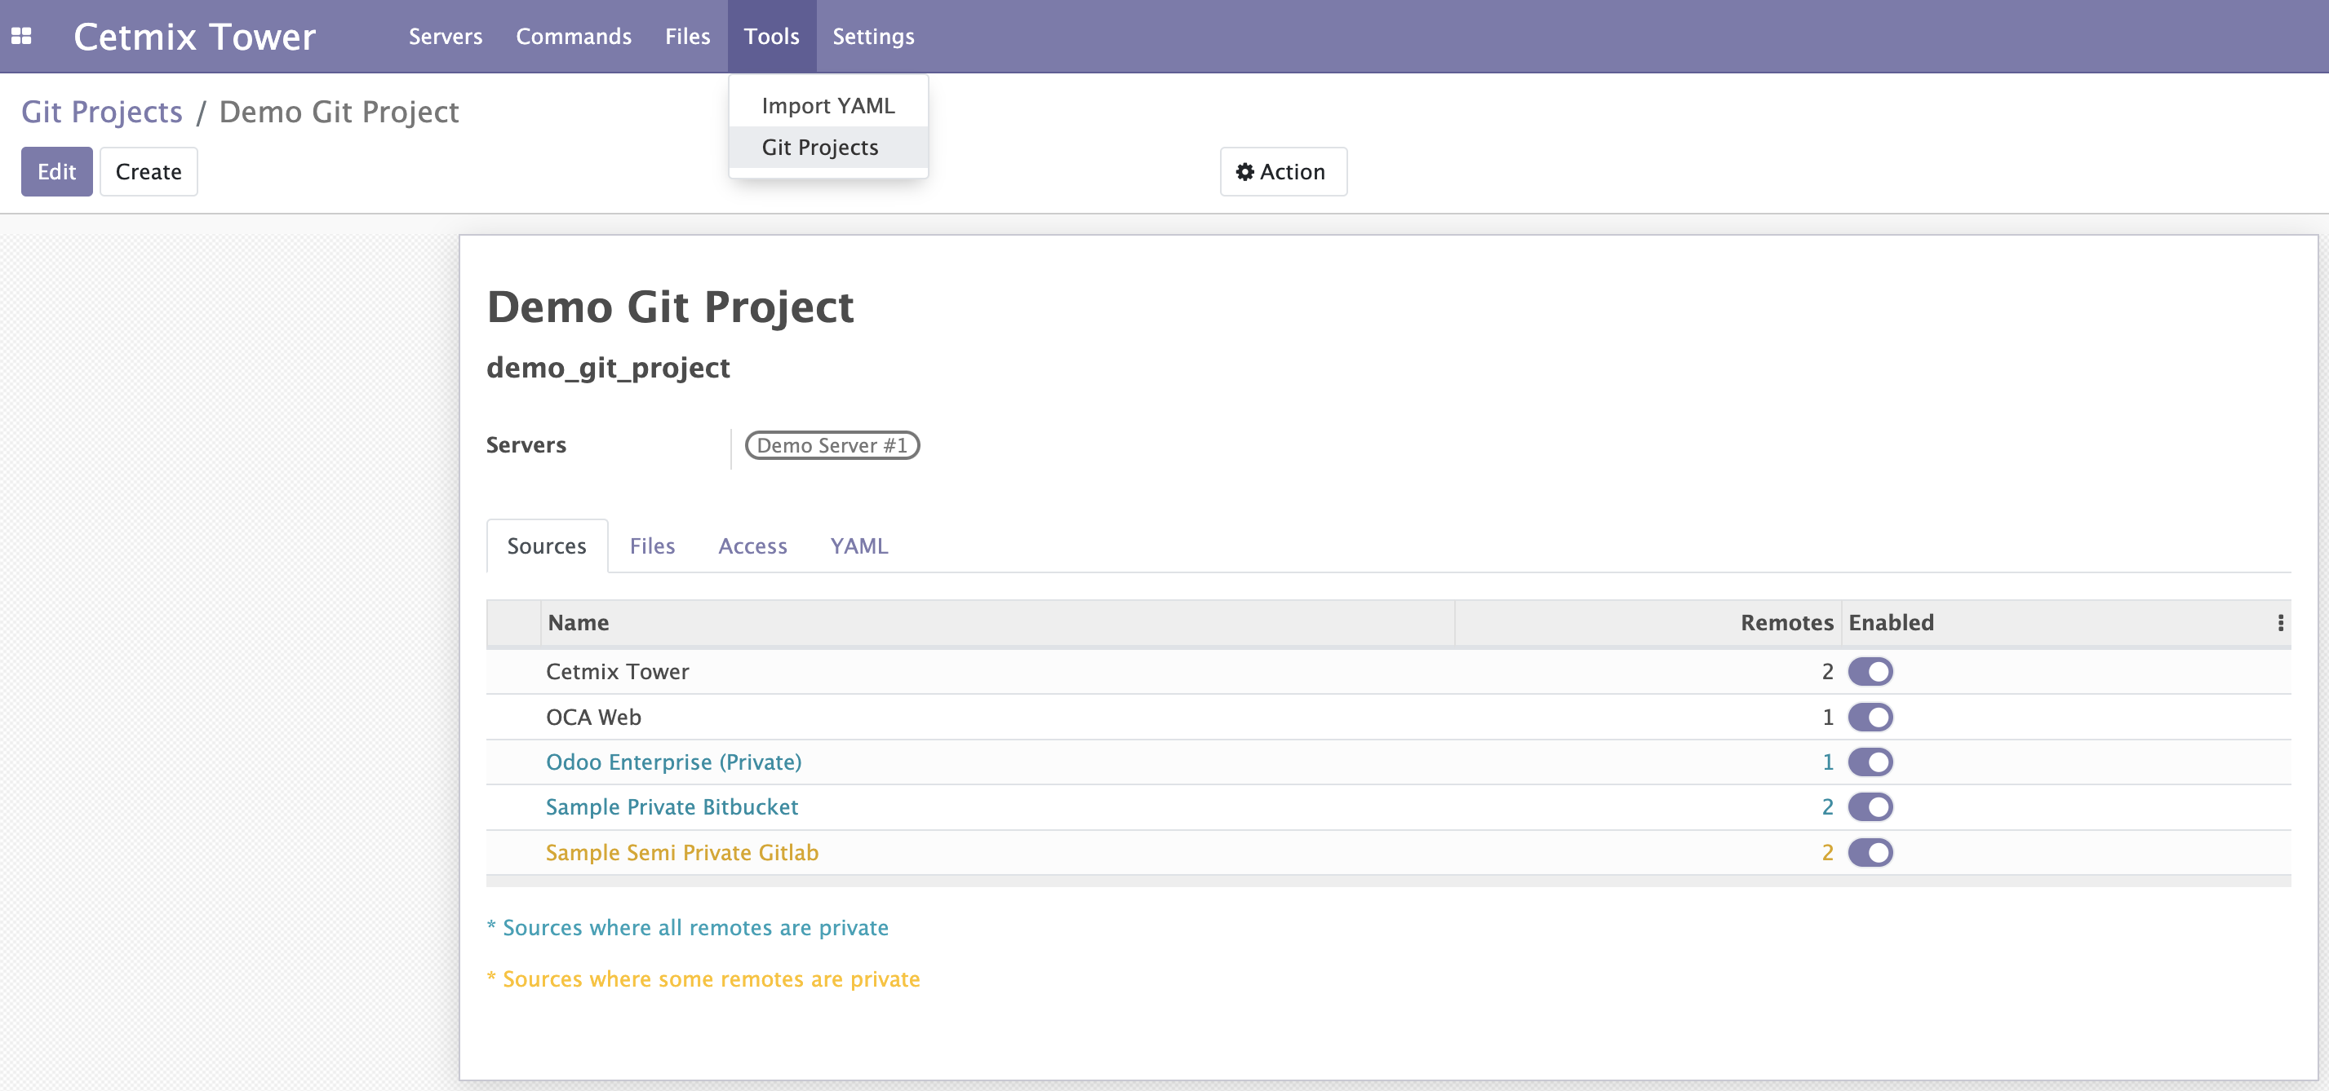The height and width of the screenshot is (1091, 2329).
Task: Switch off Sample Private Bitbucket toggle
Action: (x=1870, y=806)
